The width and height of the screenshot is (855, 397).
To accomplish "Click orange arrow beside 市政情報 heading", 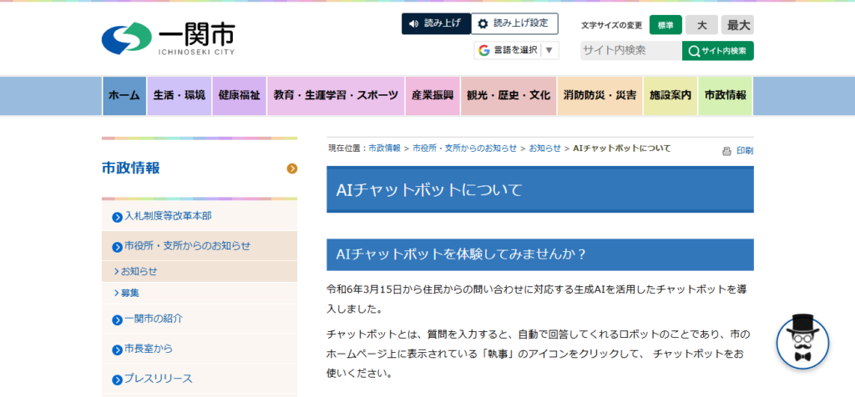I will click(291, 168).
